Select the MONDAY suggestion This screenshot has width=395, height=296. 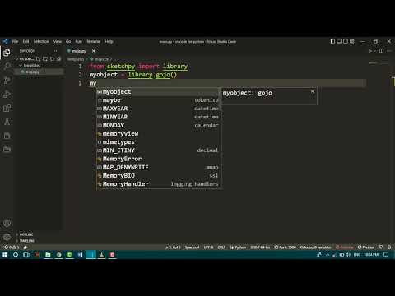tap(159, 126)
